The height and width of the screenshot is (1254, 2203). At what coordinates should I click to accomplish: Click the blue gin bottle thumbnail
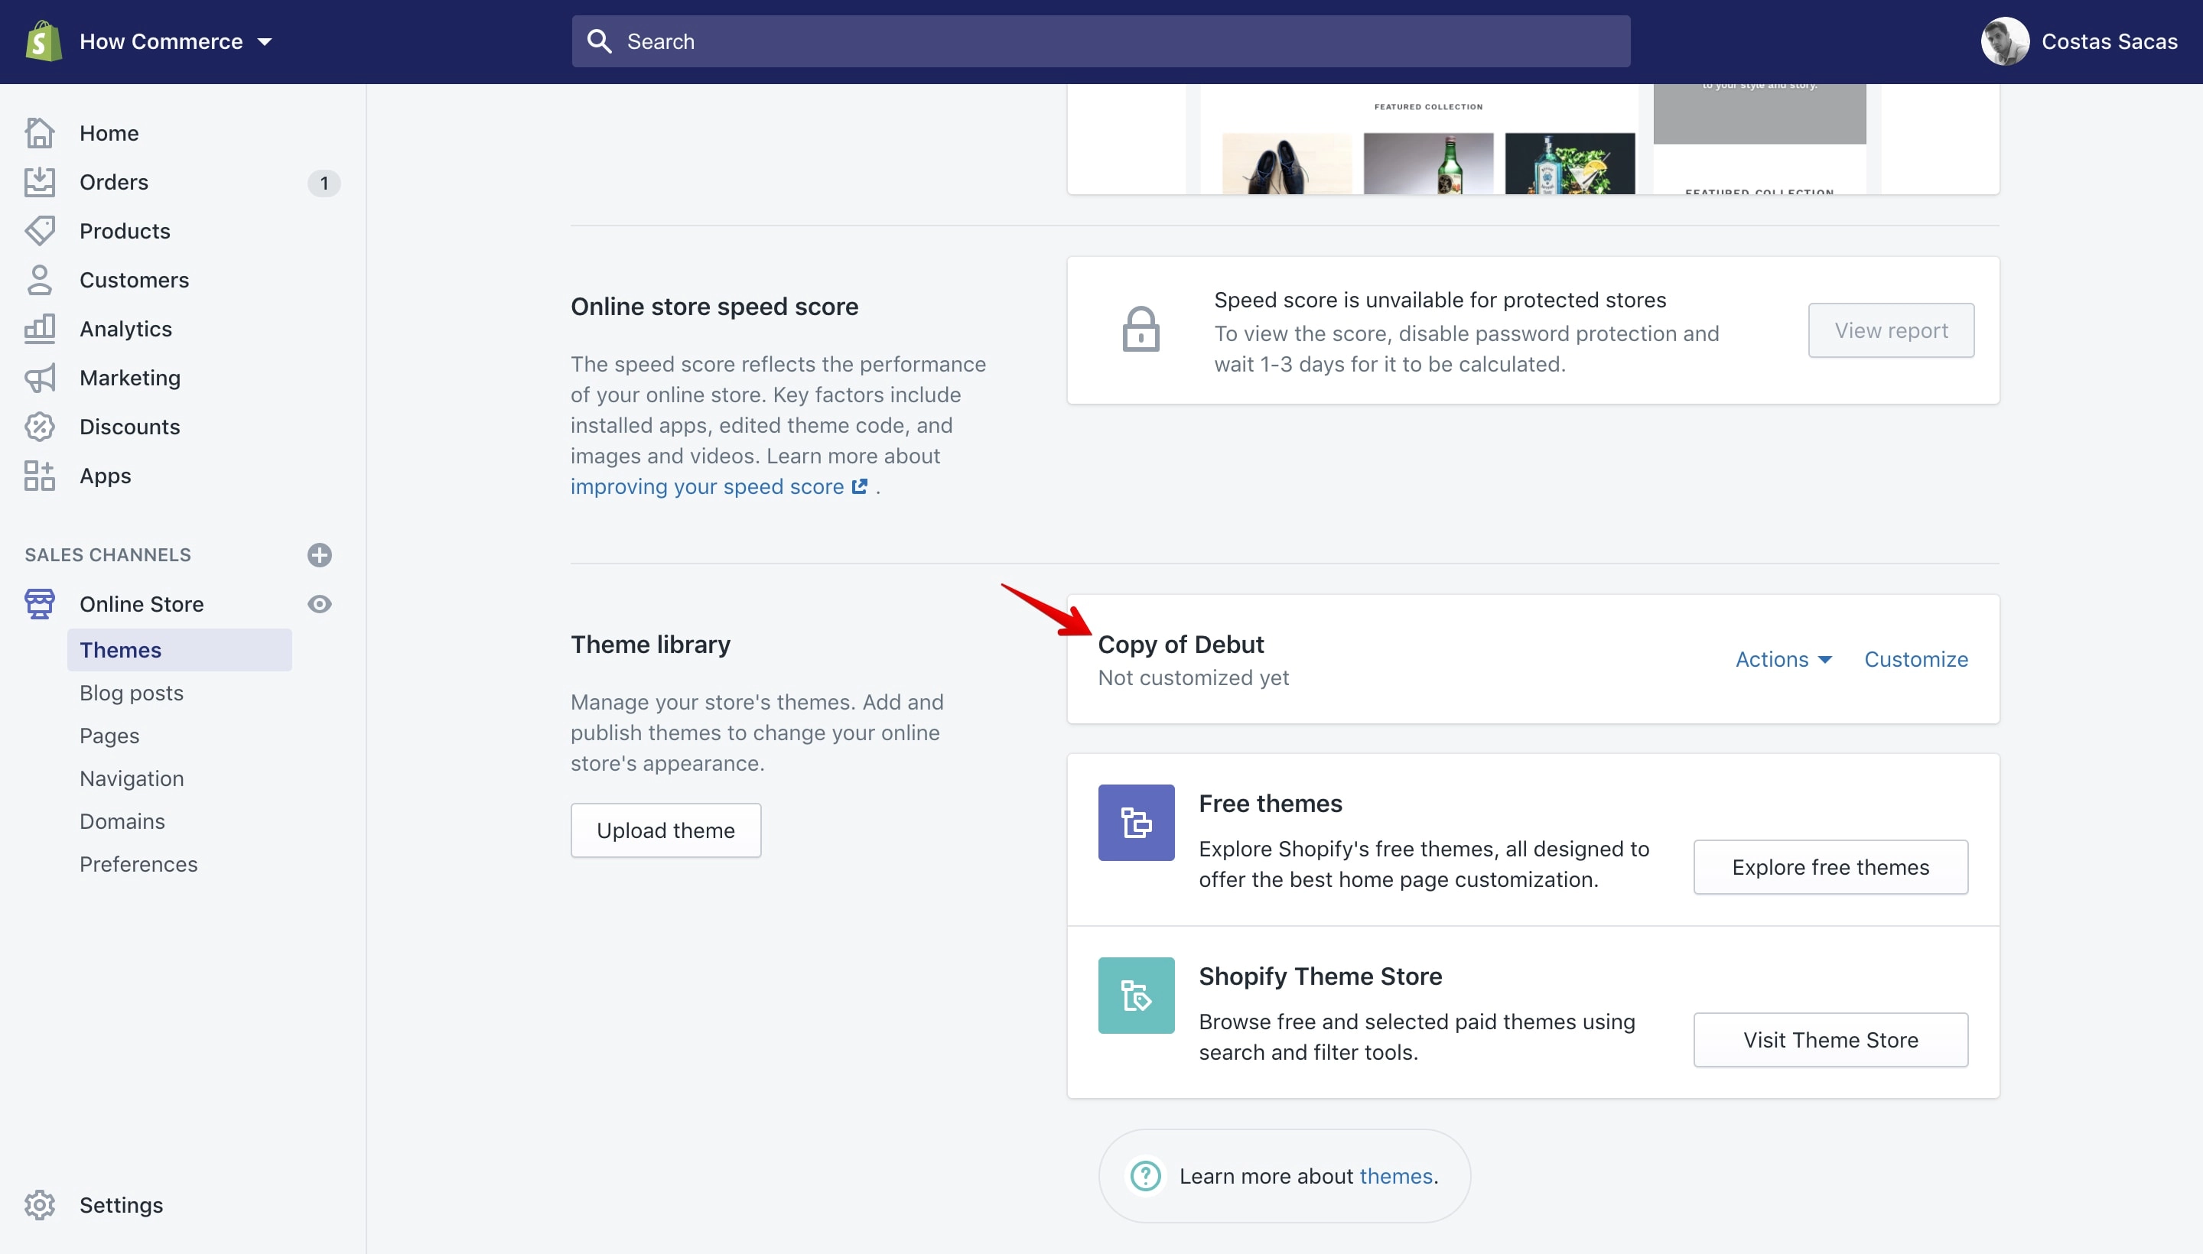click(1570, 164)
